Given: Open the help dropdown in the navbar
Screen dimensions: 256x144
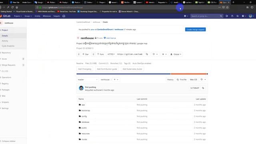Looking at the screenshot, I should coord(244,16).
